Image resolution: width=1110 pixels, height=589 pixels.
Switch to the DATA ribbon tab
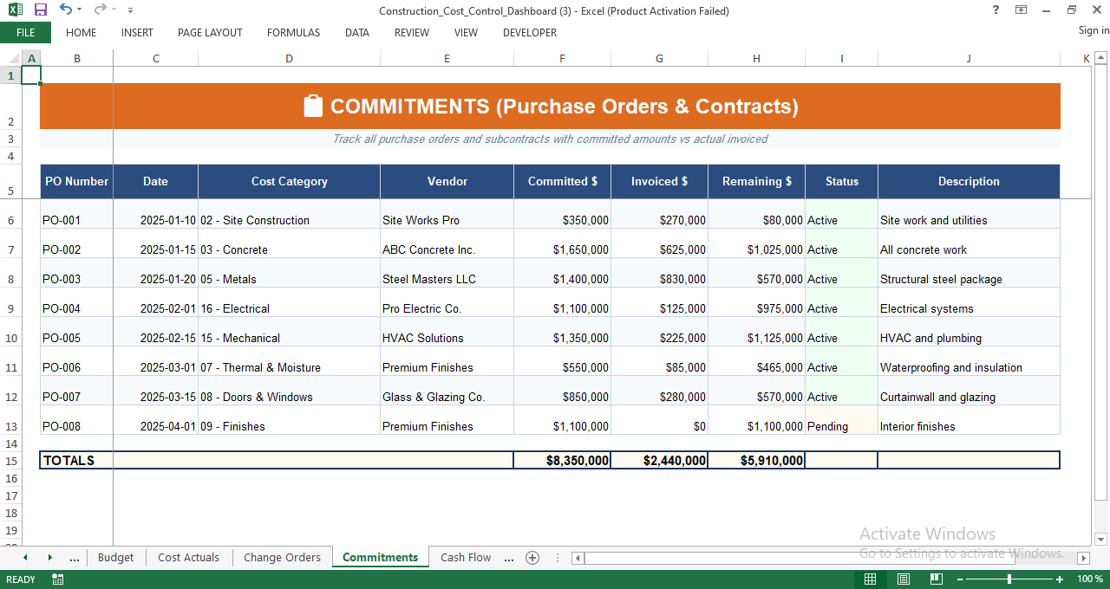pos(356,33)
